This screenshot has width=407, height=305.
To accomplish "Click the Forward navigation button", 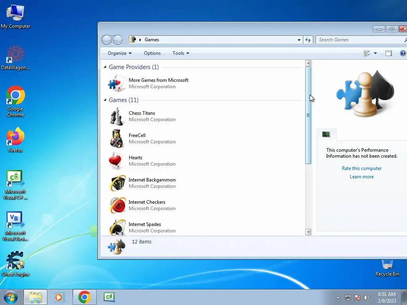I will tap(118, 40).
